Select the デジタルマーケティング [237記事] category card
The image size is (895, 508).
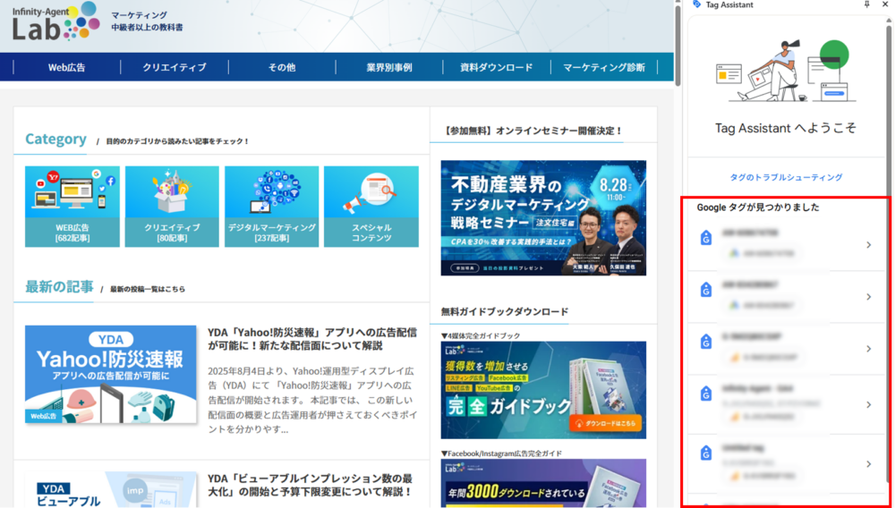click(x=272, y=207)
